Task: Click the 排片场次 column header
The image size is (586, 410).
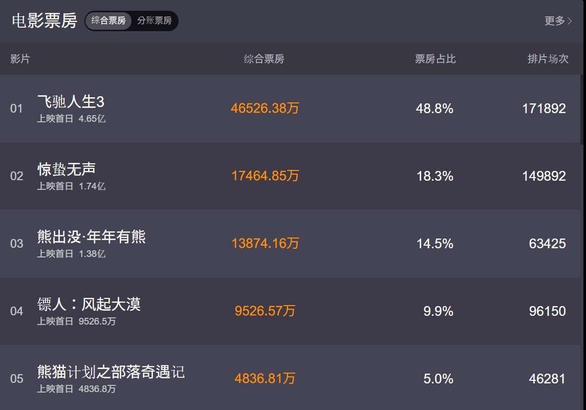Action: (x=548, y=59)
